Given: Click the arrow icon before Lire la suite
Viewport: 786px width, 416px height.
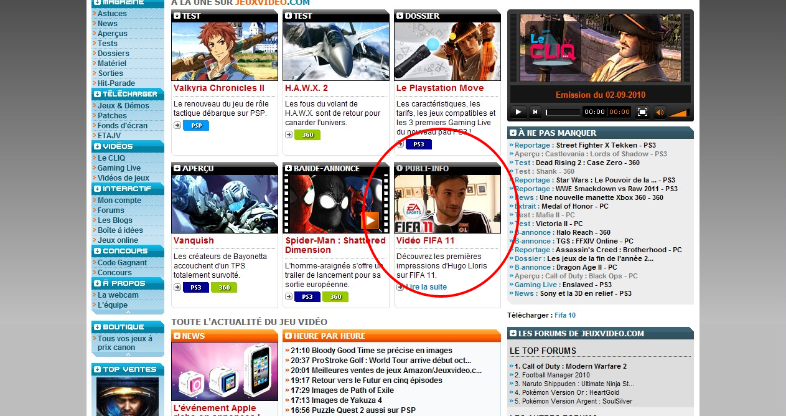Looking at the screenshot, I should click(400, 287).
